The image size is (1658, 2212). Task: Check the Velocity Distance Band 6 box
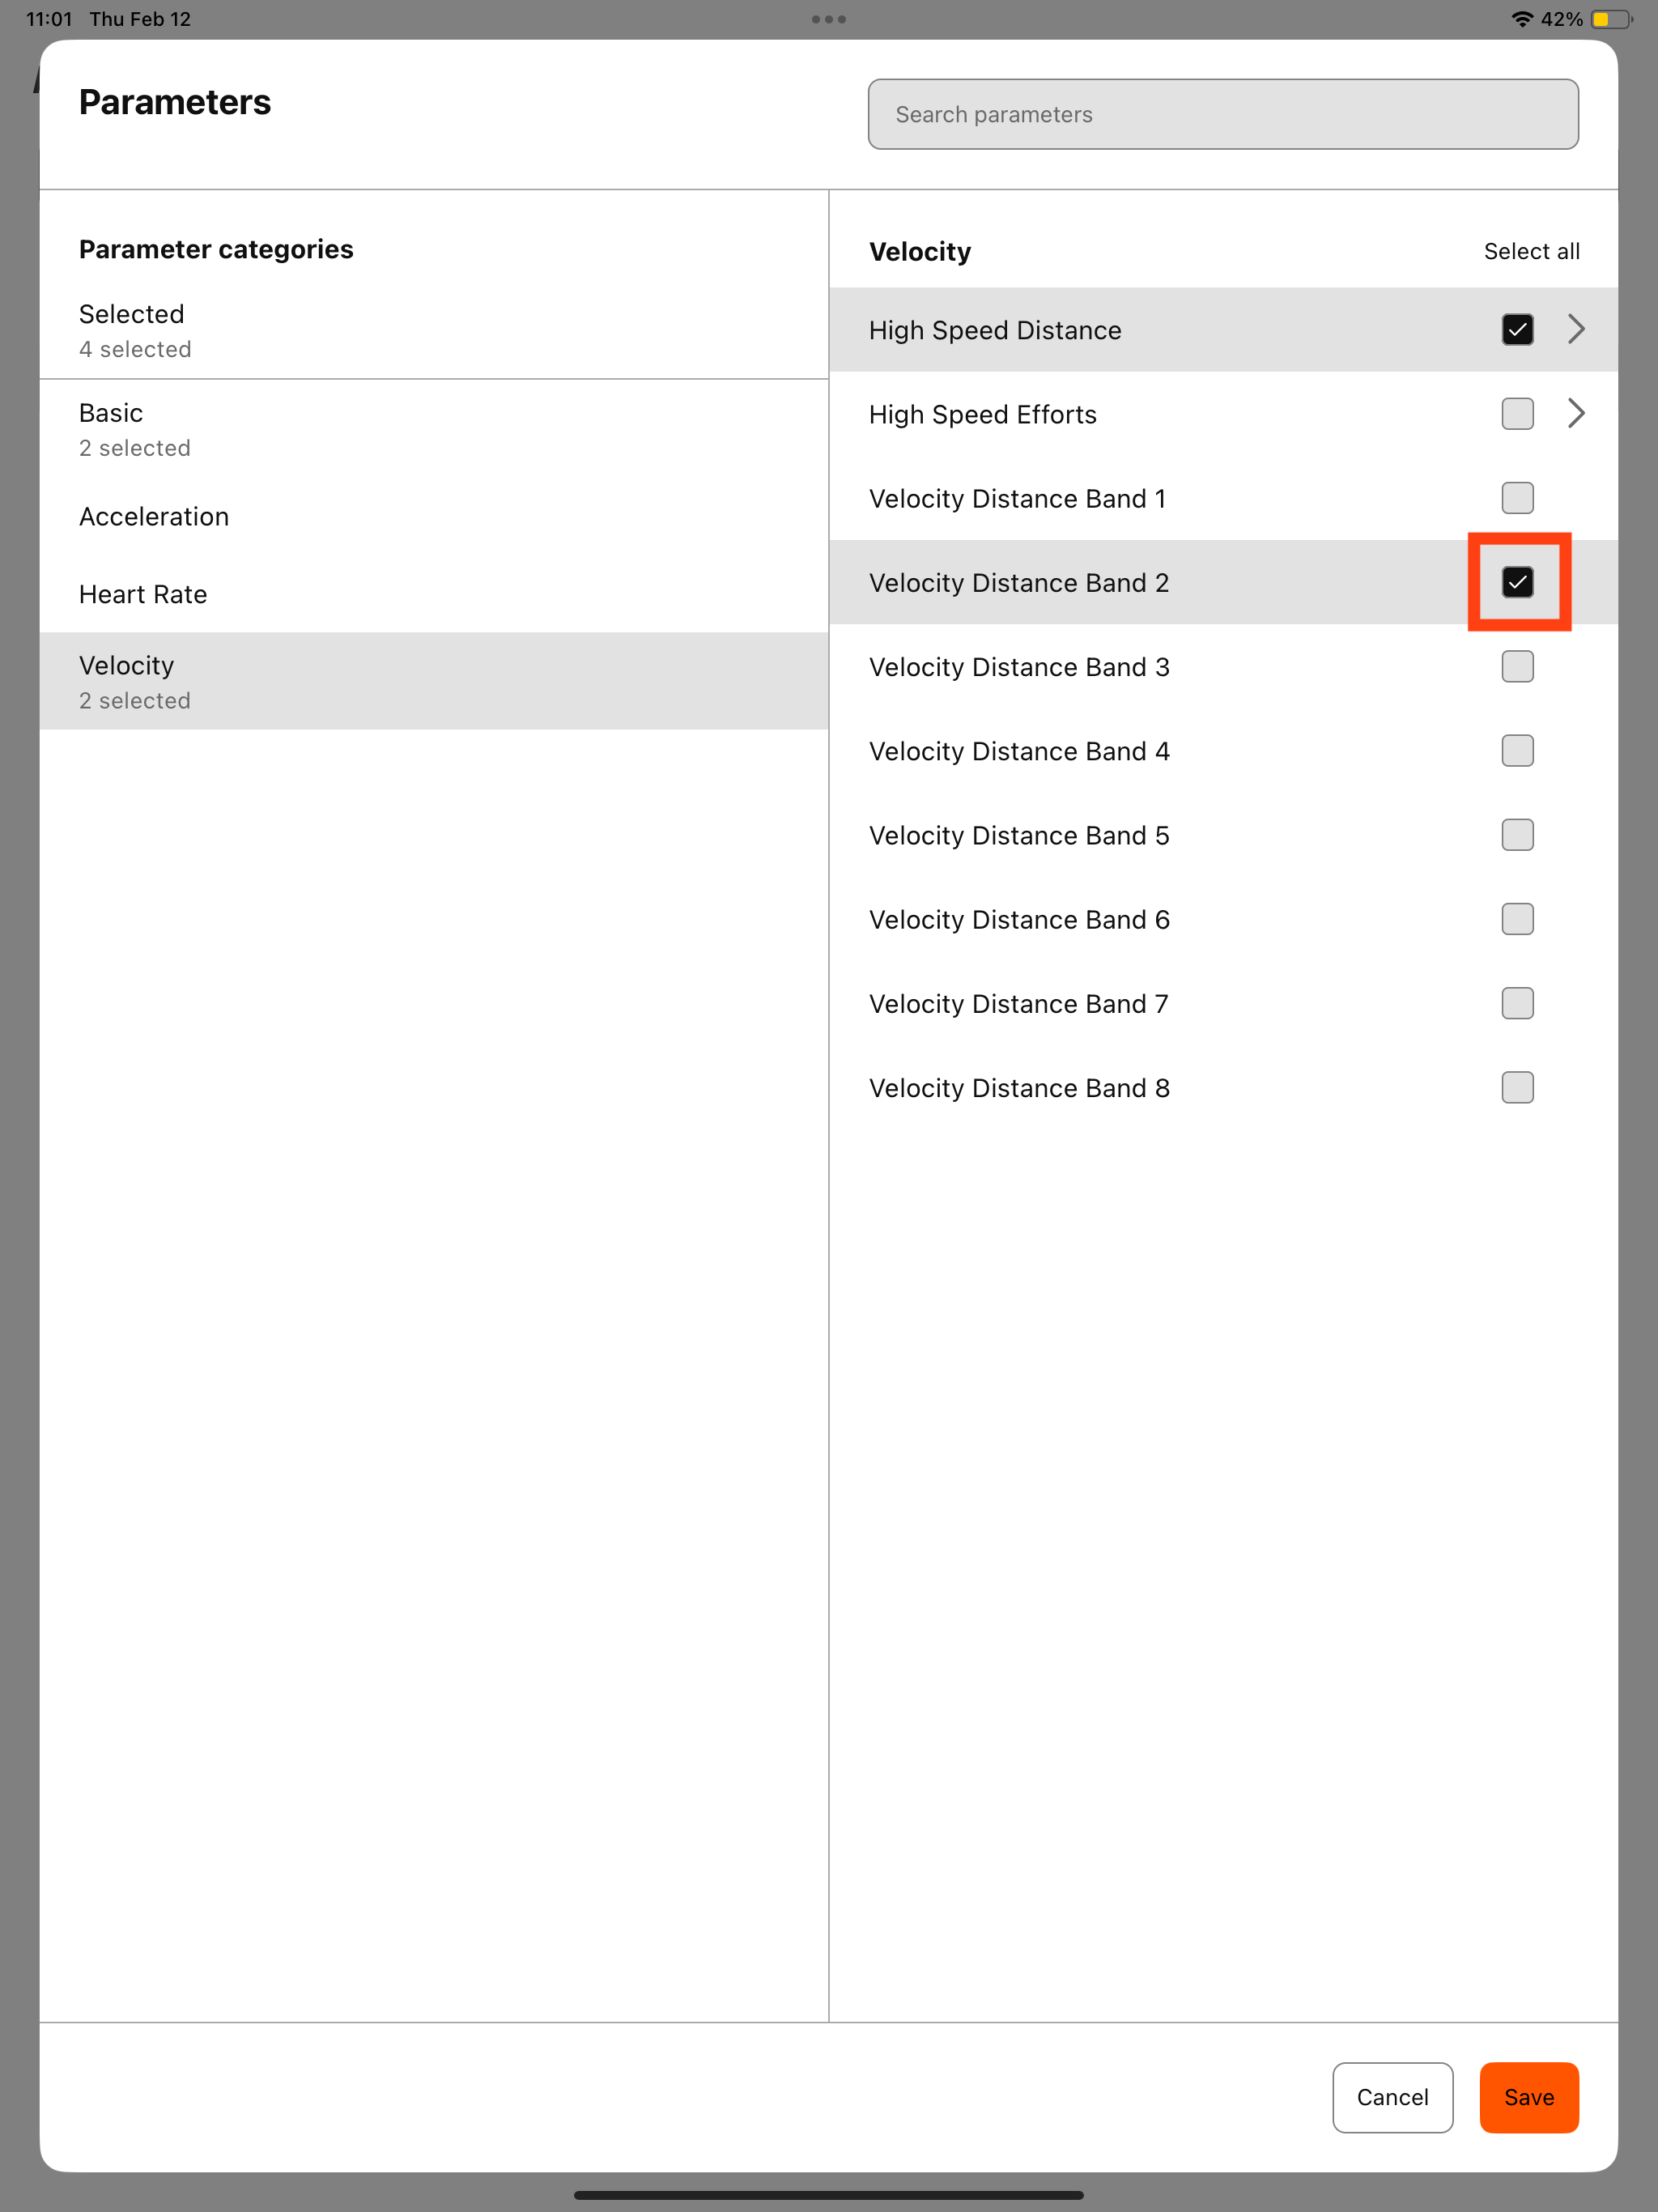pyautogui.click(x=1517, y=918)
